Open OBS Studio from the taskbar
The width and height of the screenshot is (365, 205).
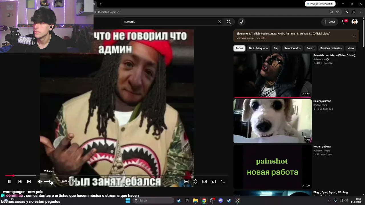[212, 200]
